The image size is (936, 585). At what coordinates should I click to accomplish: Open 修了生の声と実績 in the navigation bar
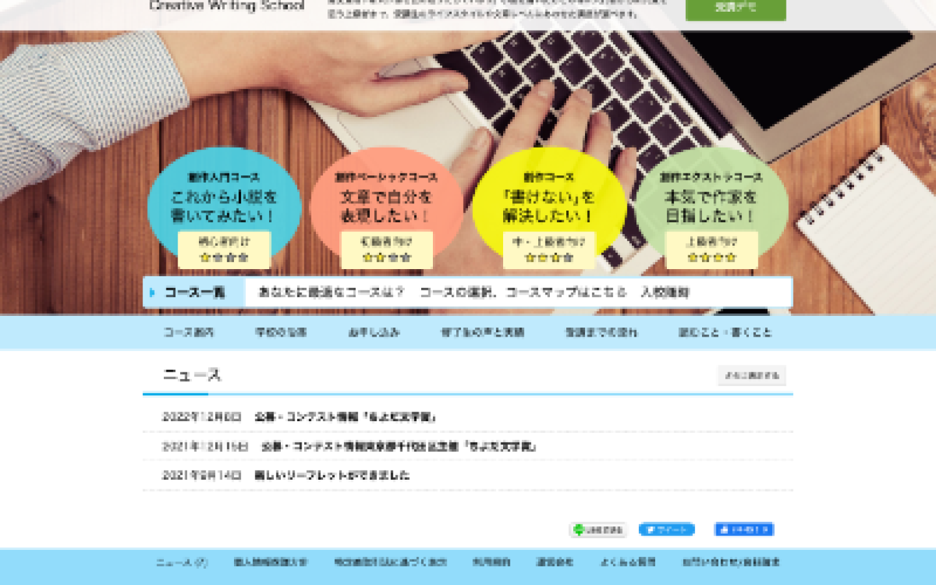coord(482,332)
